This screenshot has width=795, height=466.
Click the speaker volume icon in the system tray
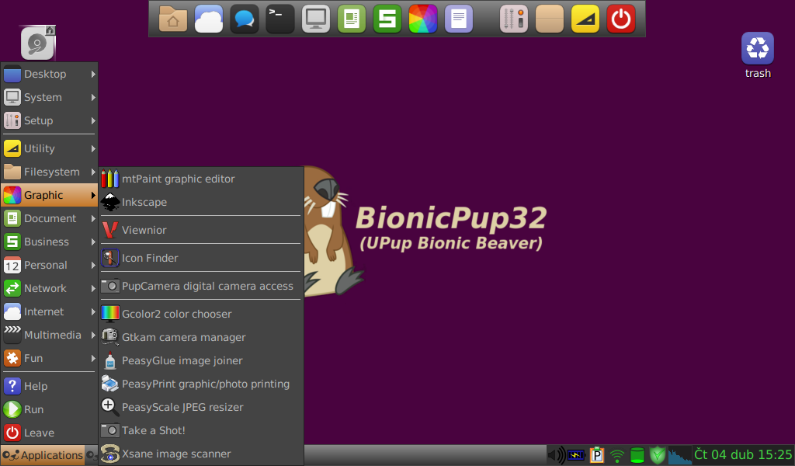(x=555, y=455)
